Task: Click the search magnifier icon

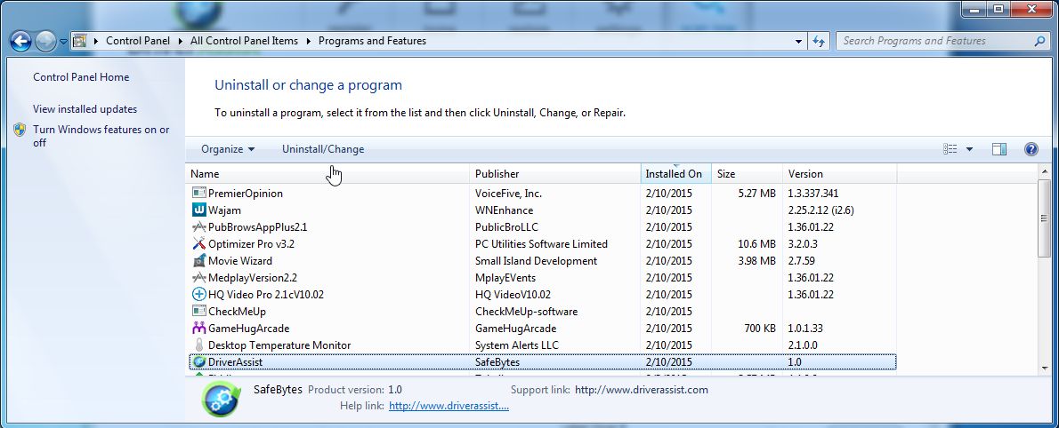Action: click(x=1040, y=41)
